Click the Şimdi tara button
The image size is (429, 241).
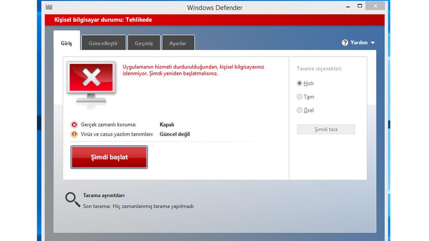point(325,129)
